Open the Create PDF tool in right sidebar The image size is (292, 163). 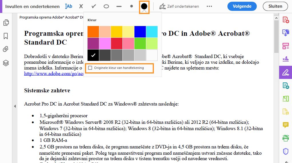coord(285,19)
